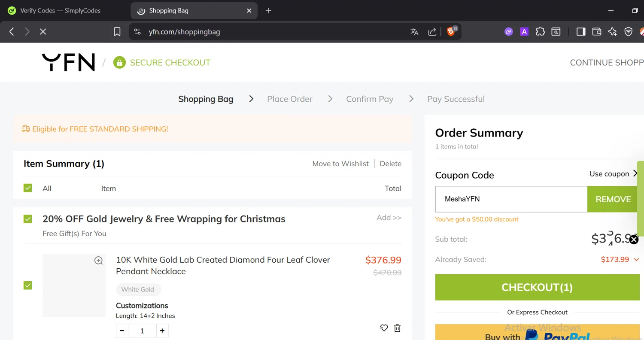Screen dimensions: 644x340
Task: Click Move to Wishlist link
Action: pyautogui.click(x=340, y=164)
